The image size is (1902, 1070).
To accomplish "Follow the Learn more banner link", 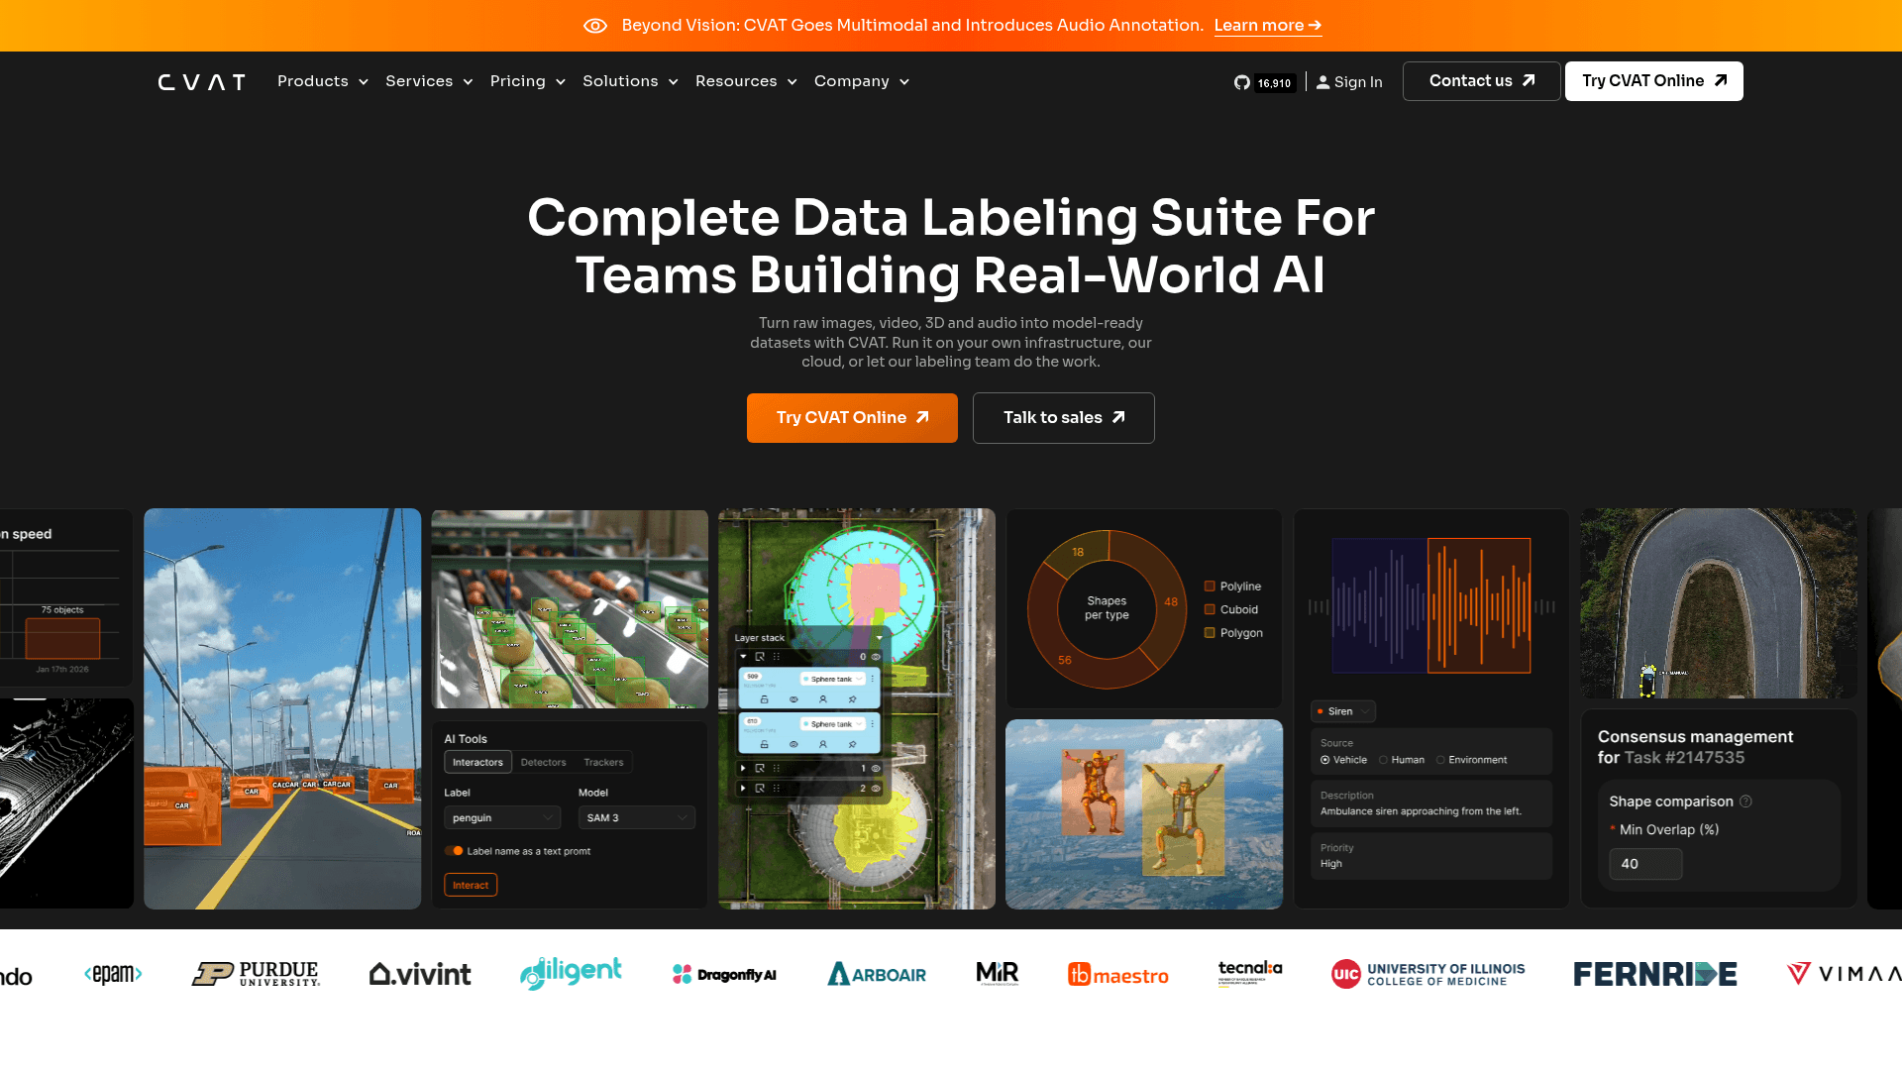I will click(x=1268, y=26).
